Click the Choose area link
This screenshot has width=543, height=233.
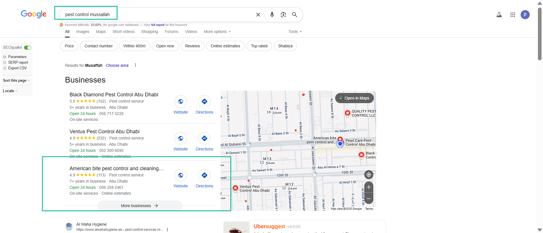coord(117,65)
